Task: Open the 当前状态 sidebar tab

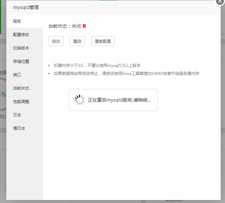Action: (x=25, y=88)
